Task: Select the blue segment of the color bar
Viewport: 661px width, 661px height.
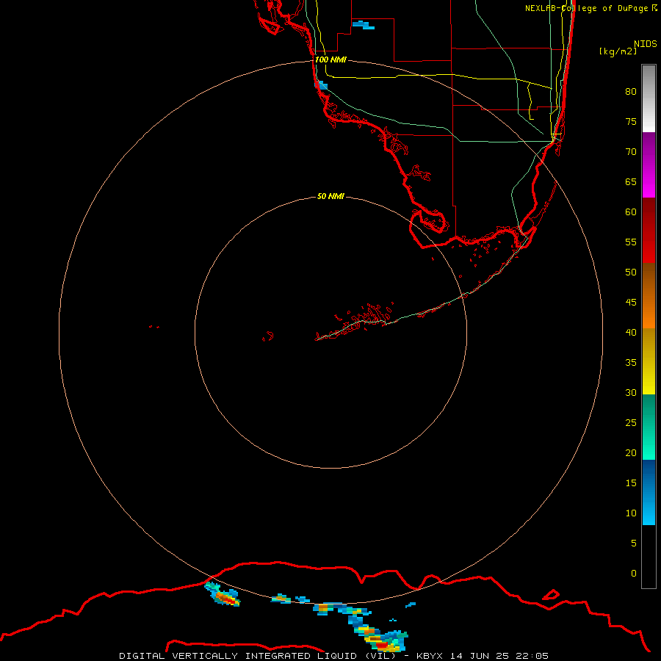Action: pos(649,492)
